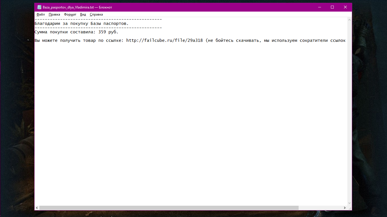Click the window title text Baza_pasportov_dlya_Vladimira.txt

tap(68, 7)
